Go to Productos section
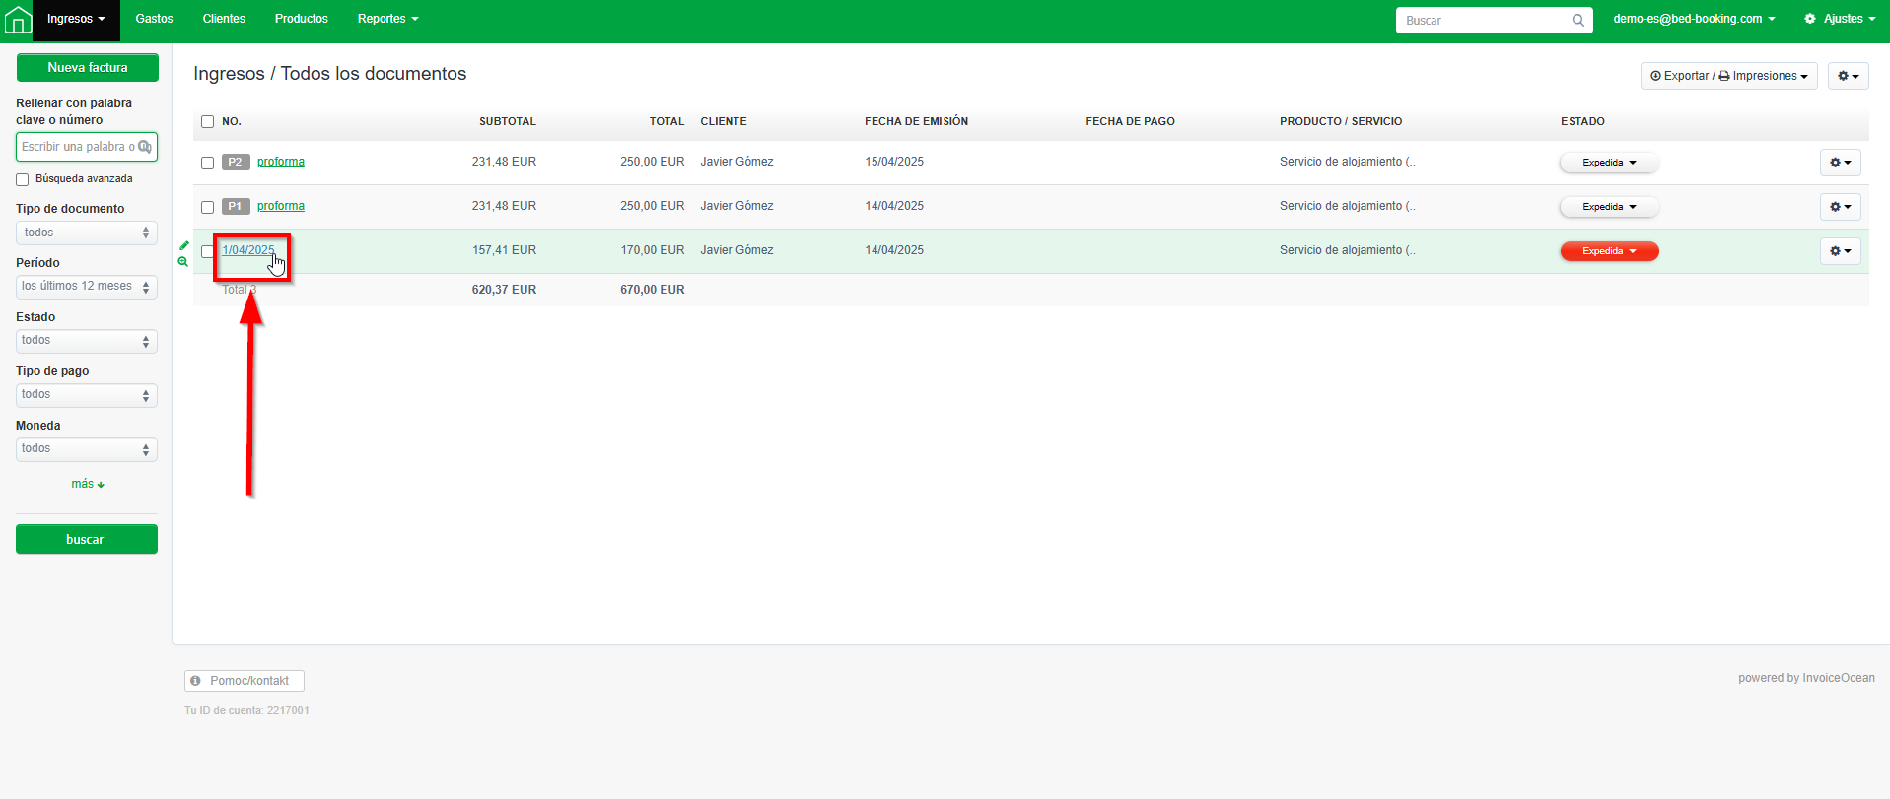The height and width of the screenshot is (799, 1890). (302, 19)
